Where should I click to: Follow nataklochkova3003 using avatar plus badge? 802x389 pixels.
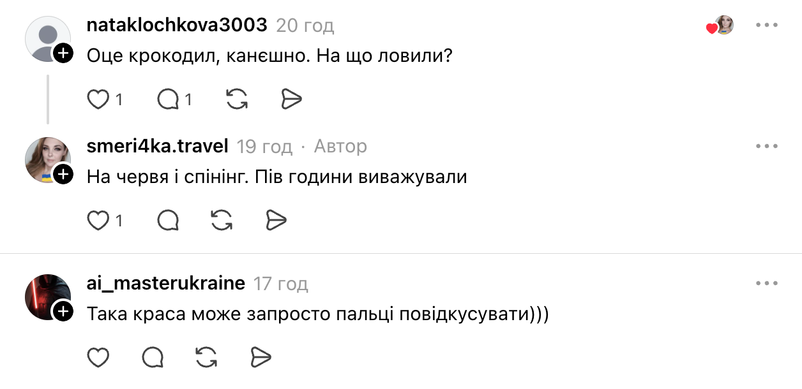point(63,54)
